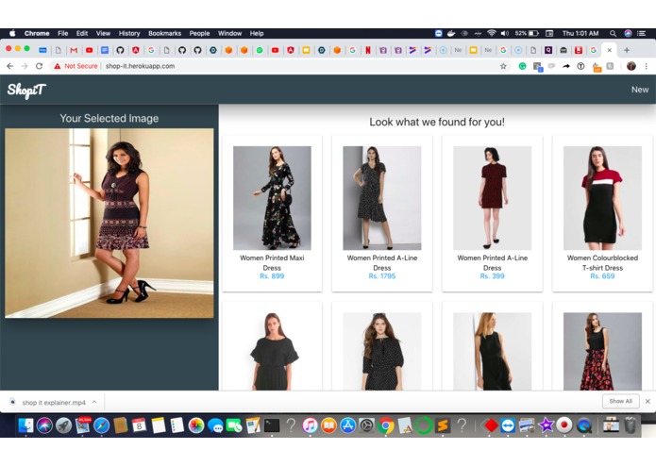Viewport: 656px width, 466px height.
Task: Open the Gmail tab
Action: (74, 50)
